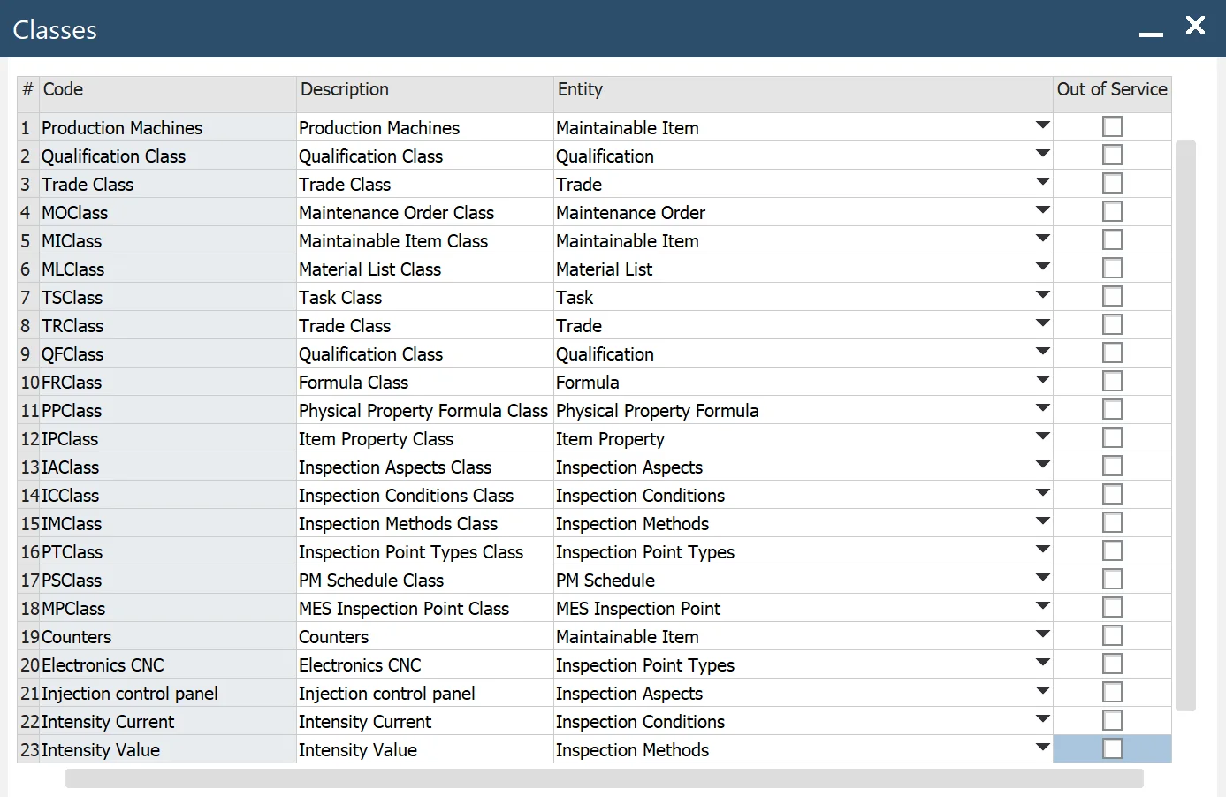
Task: Open Entity dropdown for Qualification Class row 2
Action: point(1042,155)
